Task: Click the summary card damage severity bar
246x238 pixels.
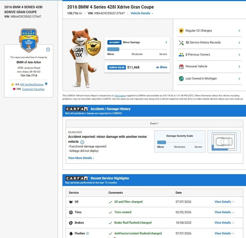Action: point(137,49)
